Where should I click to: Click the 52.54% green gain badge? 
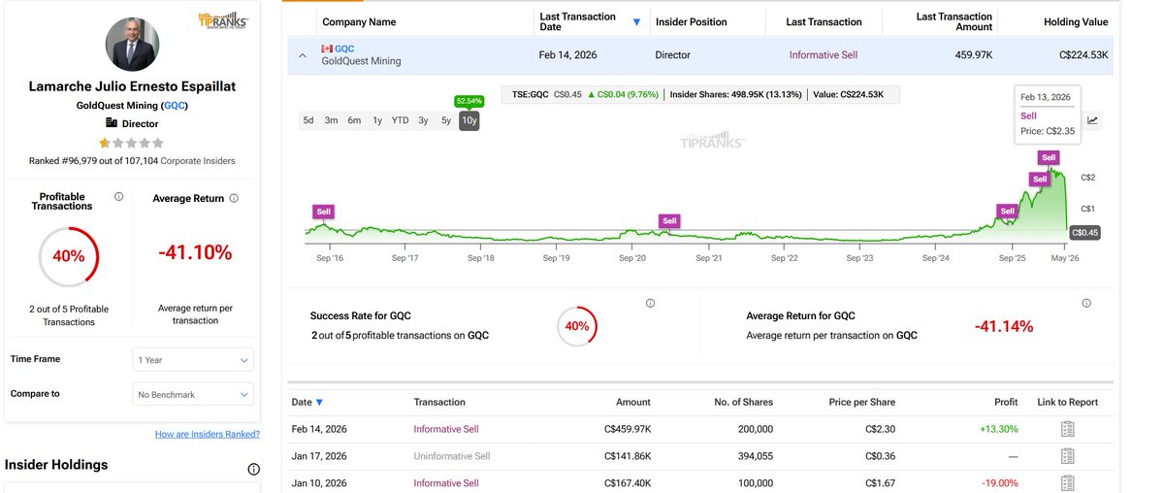469,100
